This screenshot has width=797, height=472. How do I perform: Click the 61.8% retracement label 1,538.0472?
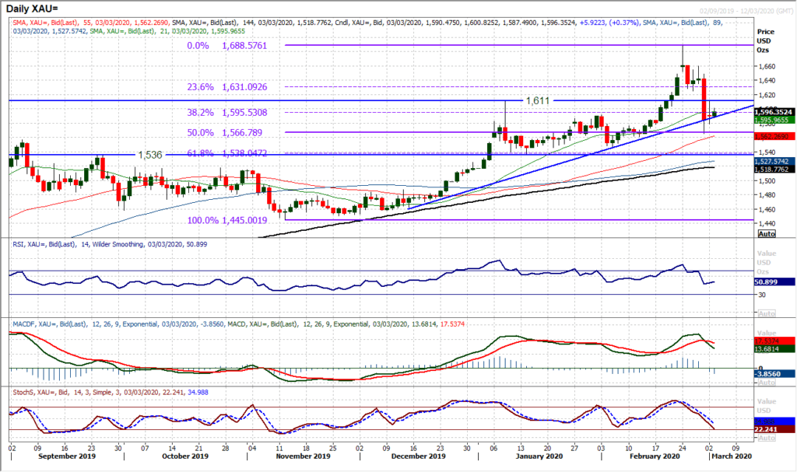(x=226, y=154)
